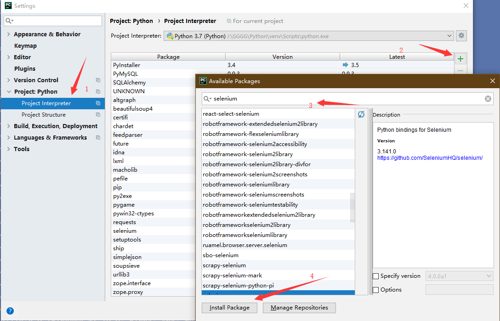The width and height of the screenshot is (500, 321).
Task: Click the Latest column header
Action: pos(397,57)
